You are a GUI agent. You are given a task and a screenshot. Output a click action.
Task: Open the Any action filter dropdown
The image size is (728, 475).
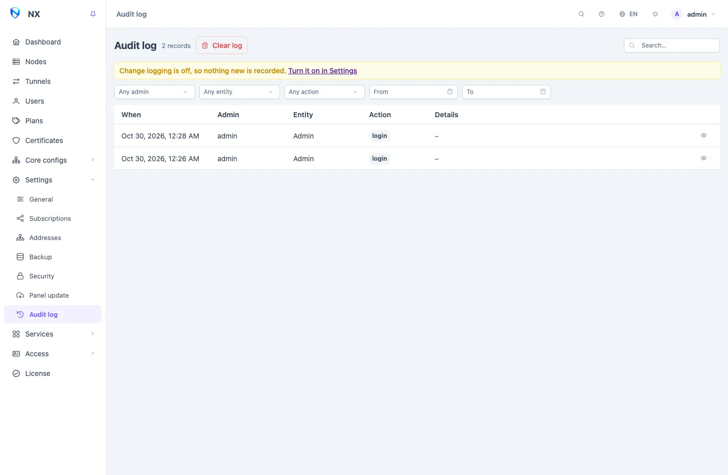[x=325, y=92]
